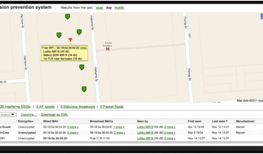This screenshot has width=263, height=154.
Task: Open the Columns... chooser
Action: pos(29,115)
